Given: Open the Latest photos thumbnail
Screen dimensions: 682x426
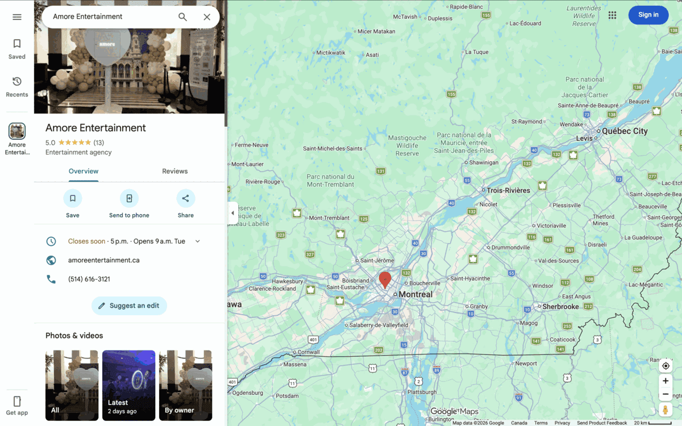Looking at the screenshot, I should (128, 386).
